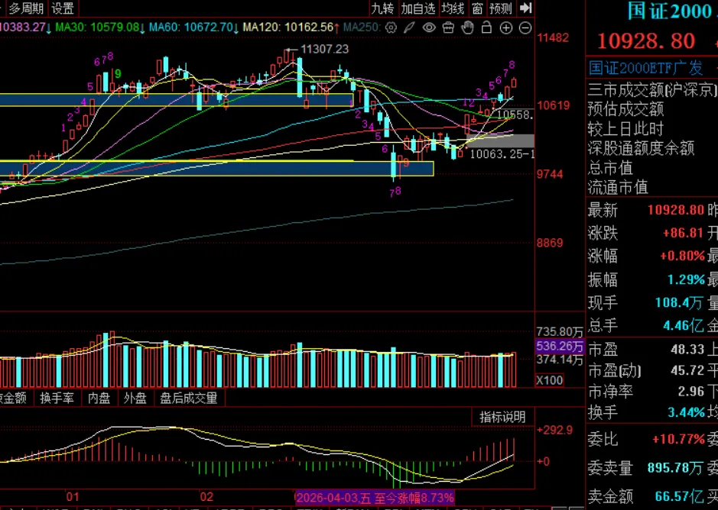
Task: Click the +292.9 MACD axis label
Action: (554, 430)
